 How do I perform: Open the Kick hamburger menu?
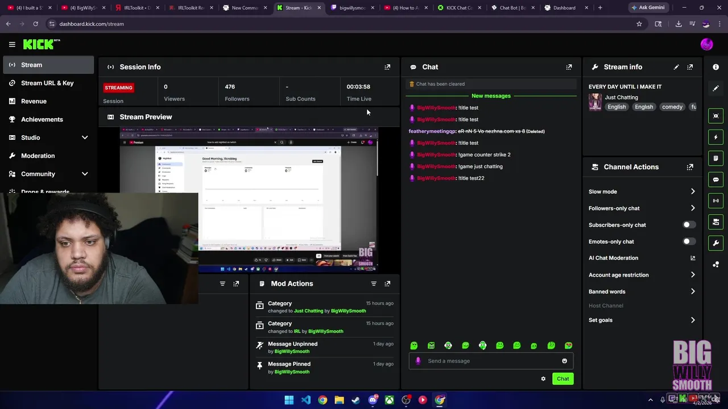tap(12, 44)
